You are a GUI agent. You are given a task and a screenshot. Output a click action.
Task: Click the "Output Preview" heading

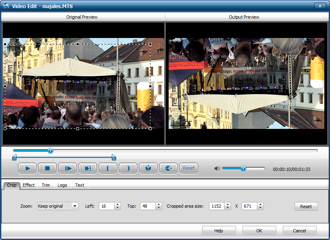[244, 17]
